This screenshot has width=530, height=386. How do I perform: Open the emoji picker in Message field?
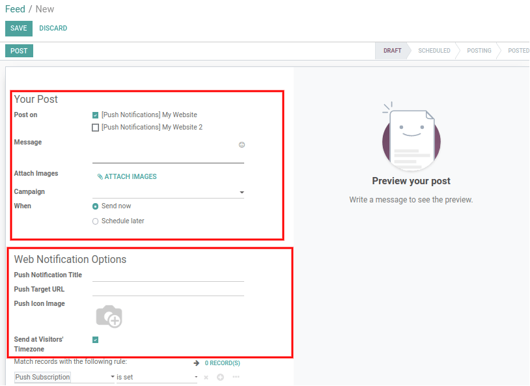(x=242, y=145)
